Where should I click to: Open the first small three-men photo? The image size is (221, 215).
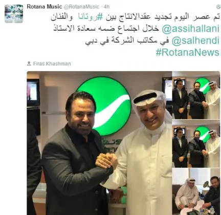click(x=196, y=95)
